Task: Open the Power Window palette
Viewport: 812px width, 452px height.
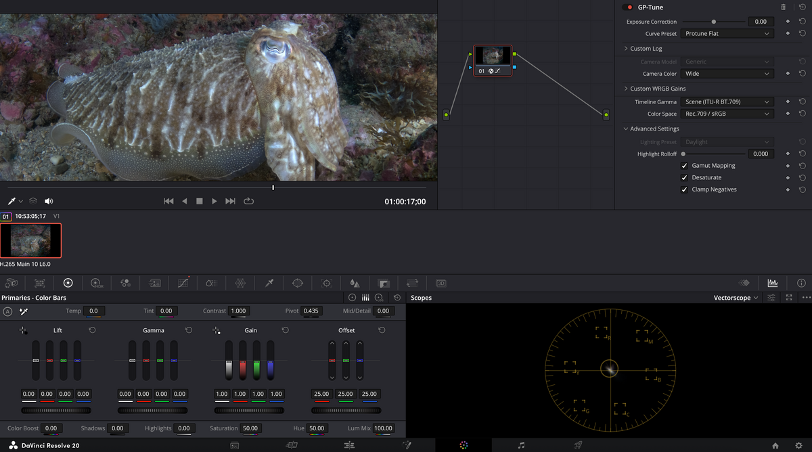Action: click(x=298, y=283)
